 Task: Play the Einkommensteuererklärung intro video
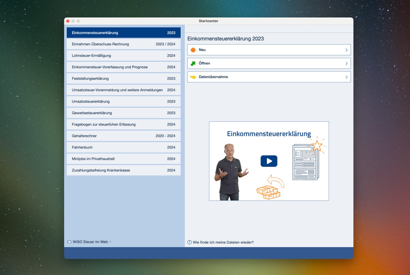point(269,161)
